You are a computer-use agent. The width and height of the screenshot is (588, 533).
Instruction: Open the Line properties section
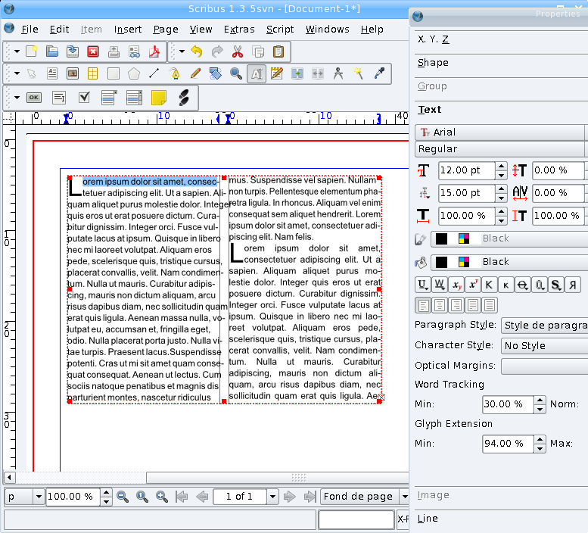pyautogui.click(x=428, y=519)
